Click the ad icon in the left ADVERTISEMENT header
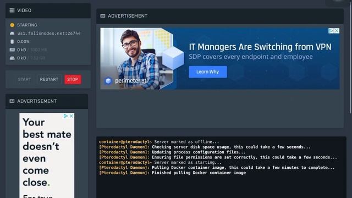Viewport: 352px width, 198px height. (12, 101)
